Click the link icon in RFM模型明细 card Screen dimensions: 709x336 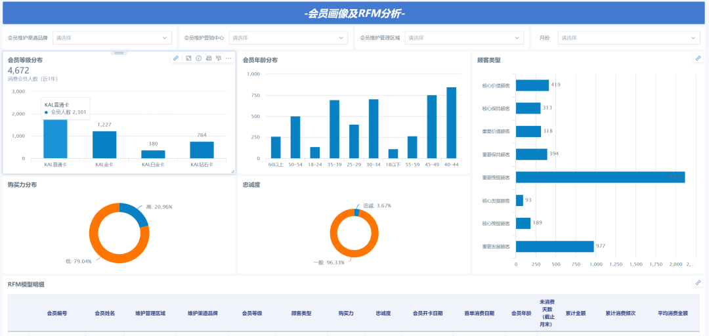pyautogui.click(x=698, y=283)
